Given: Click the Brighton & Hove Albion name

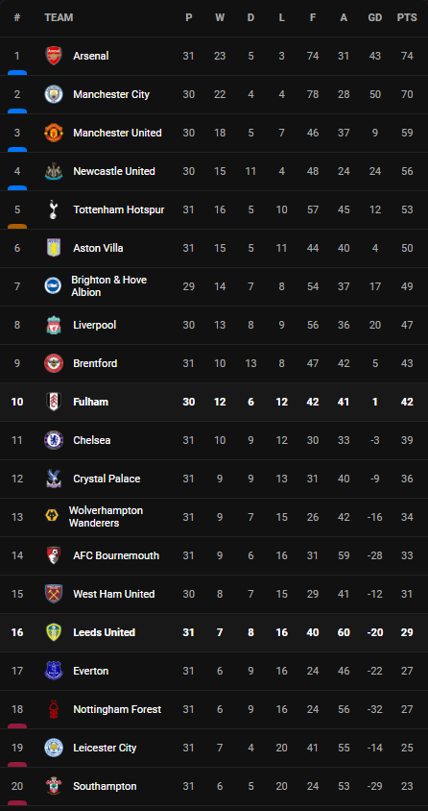Looking at the screenshot, I should point(109,286).
